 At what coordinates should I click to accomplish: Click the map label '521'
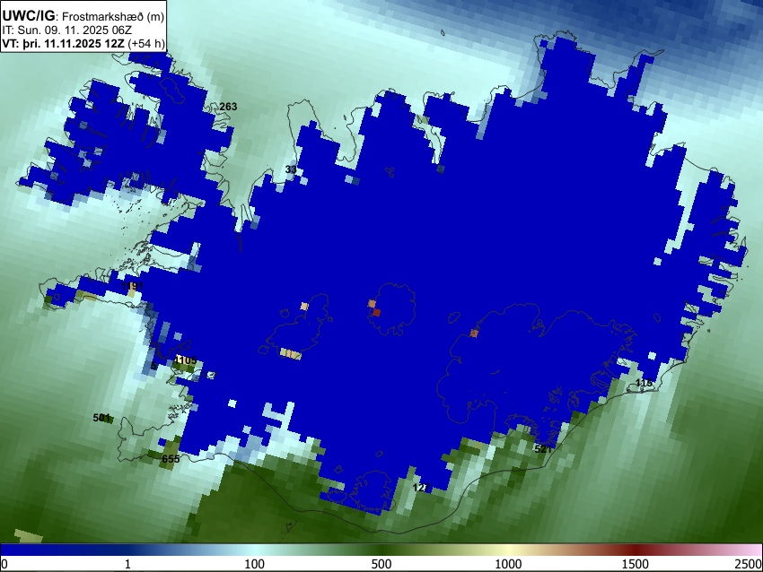click(543, 449)
